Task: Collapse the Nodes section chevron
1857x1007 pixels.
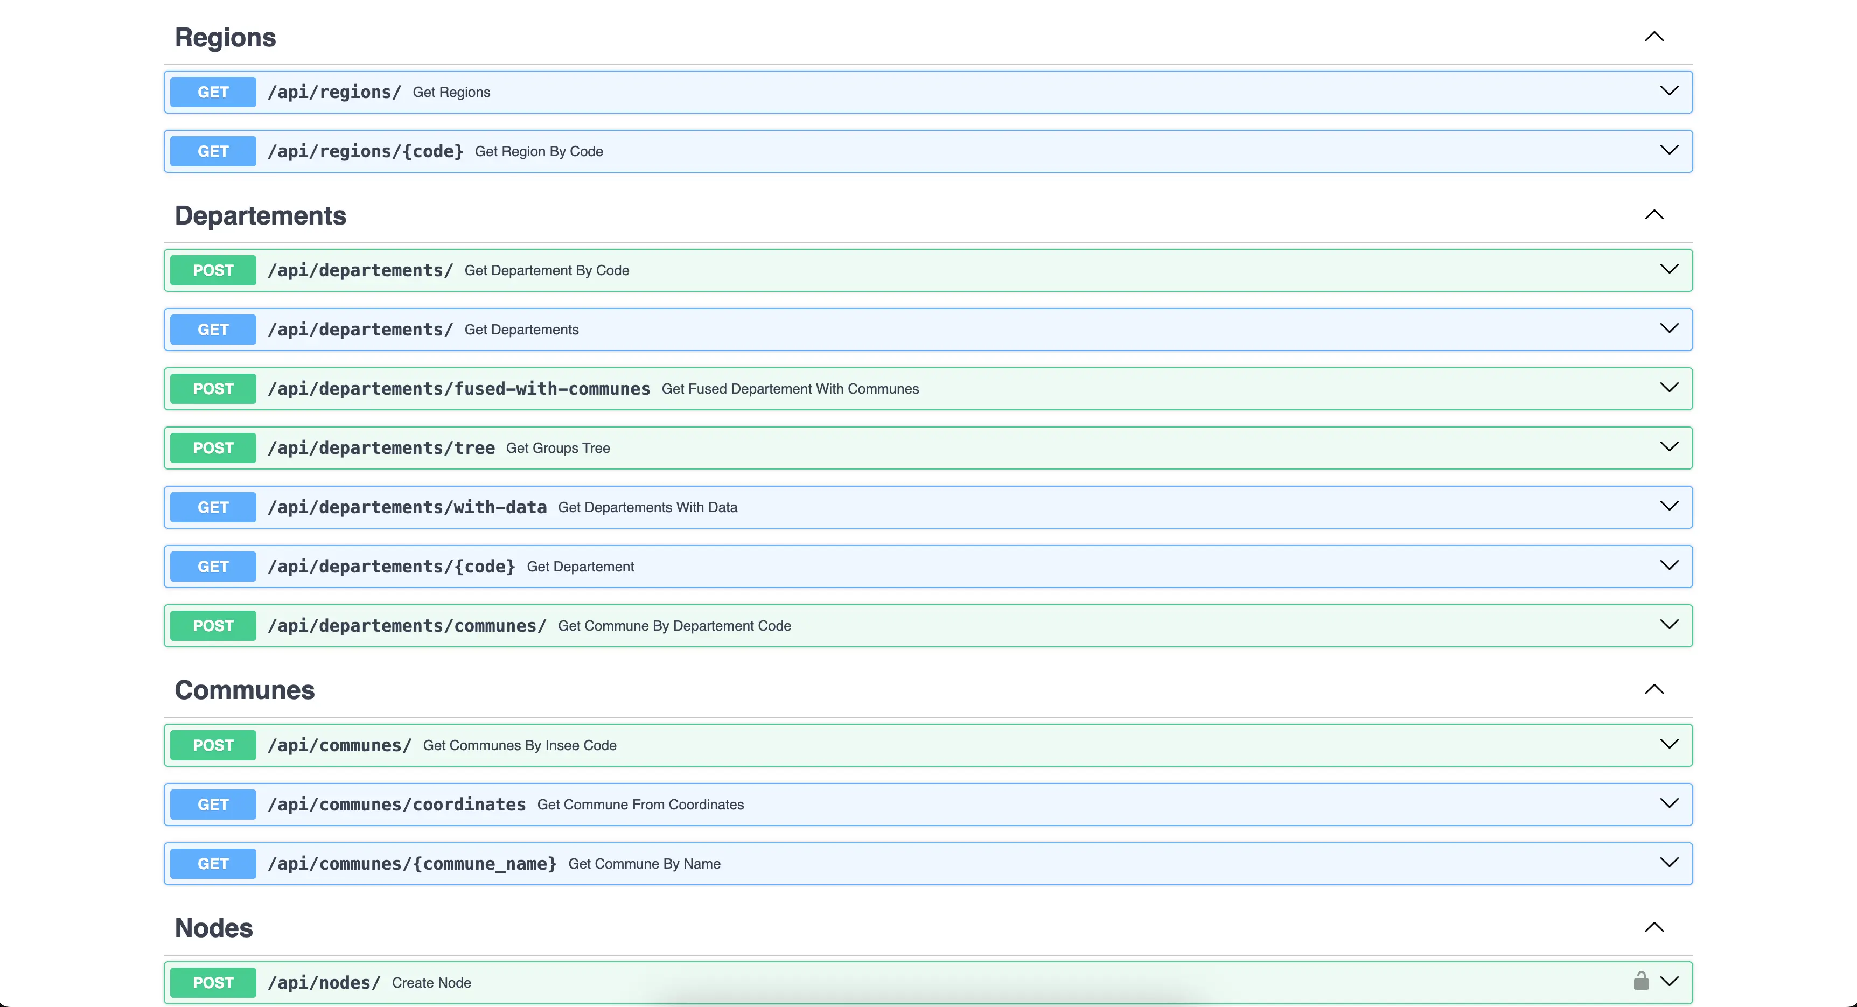Action: (1654, 927)
